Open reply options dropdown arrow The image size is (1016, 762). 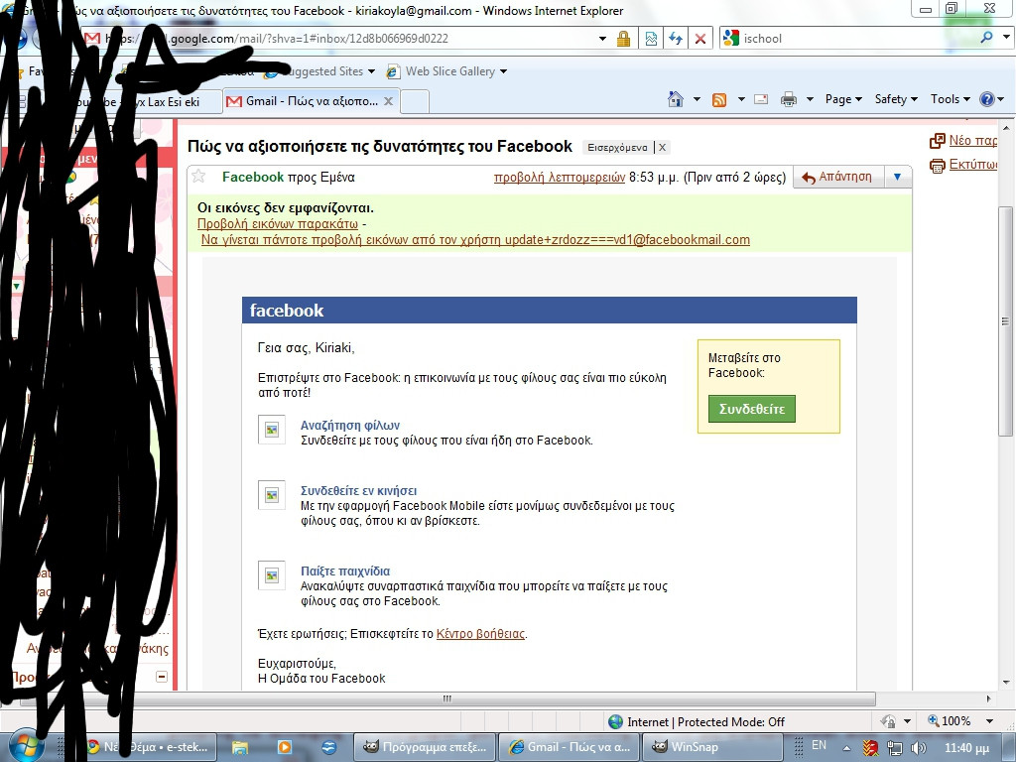897,177
